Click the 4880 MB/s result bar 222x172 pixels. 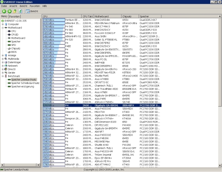pos(54,43)
